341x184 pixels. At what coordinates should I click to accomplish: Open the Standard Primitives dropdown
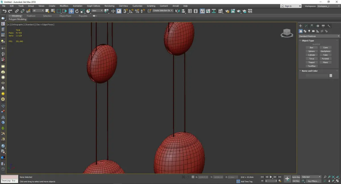(319, 36)
